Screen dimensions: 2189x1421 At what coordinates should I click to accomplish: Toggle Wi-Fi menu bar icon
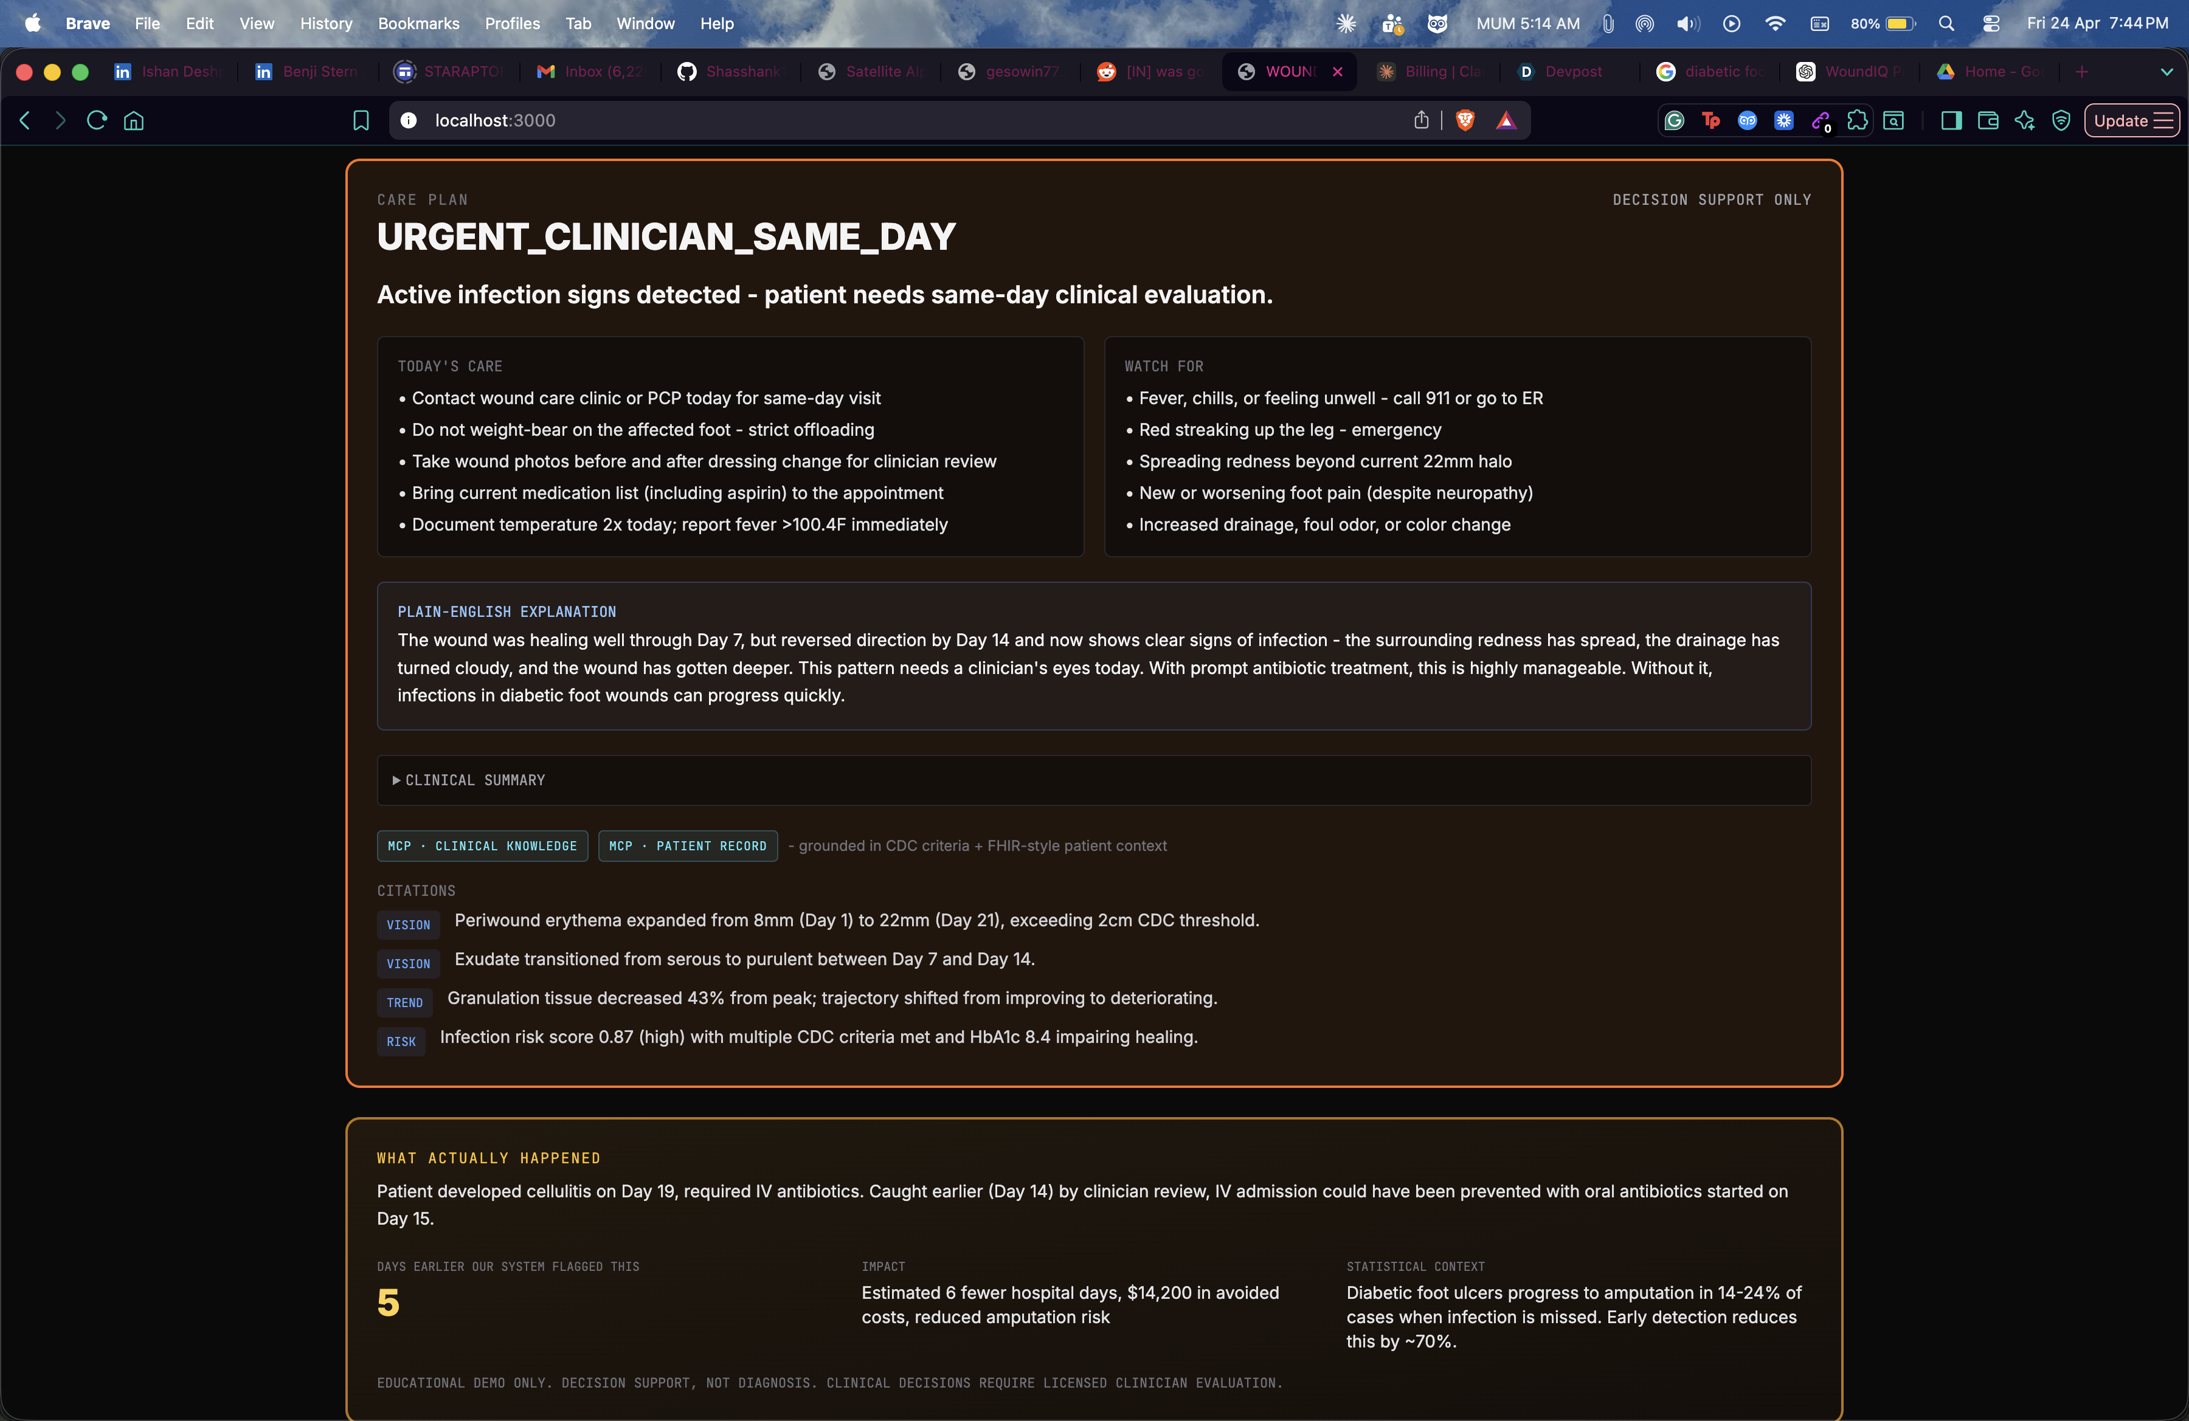(x=1775, y=24)
